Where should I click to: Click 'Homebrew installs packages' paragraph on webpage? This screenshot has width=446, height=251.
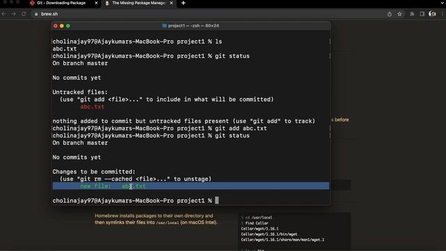coord(156,219)
